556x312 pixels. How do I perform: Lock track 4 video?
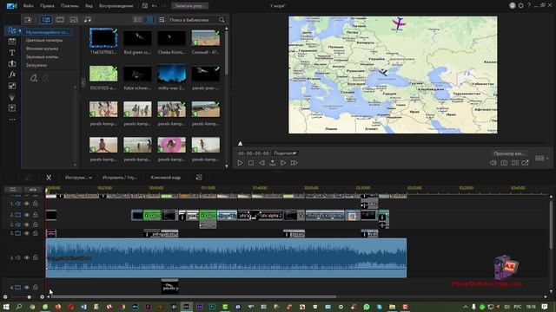pos(35,287)
